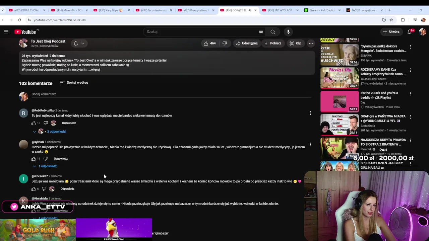Dislike the comment by @RobiRobi-zi4ko
The height and width of the screenshot is (241, 429).
46,123
